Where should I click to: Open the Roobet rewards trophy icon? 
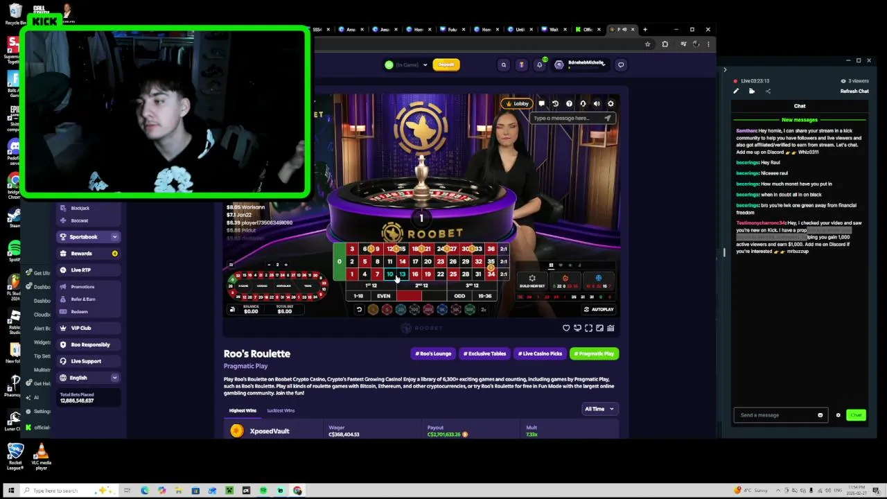point(522,65)
